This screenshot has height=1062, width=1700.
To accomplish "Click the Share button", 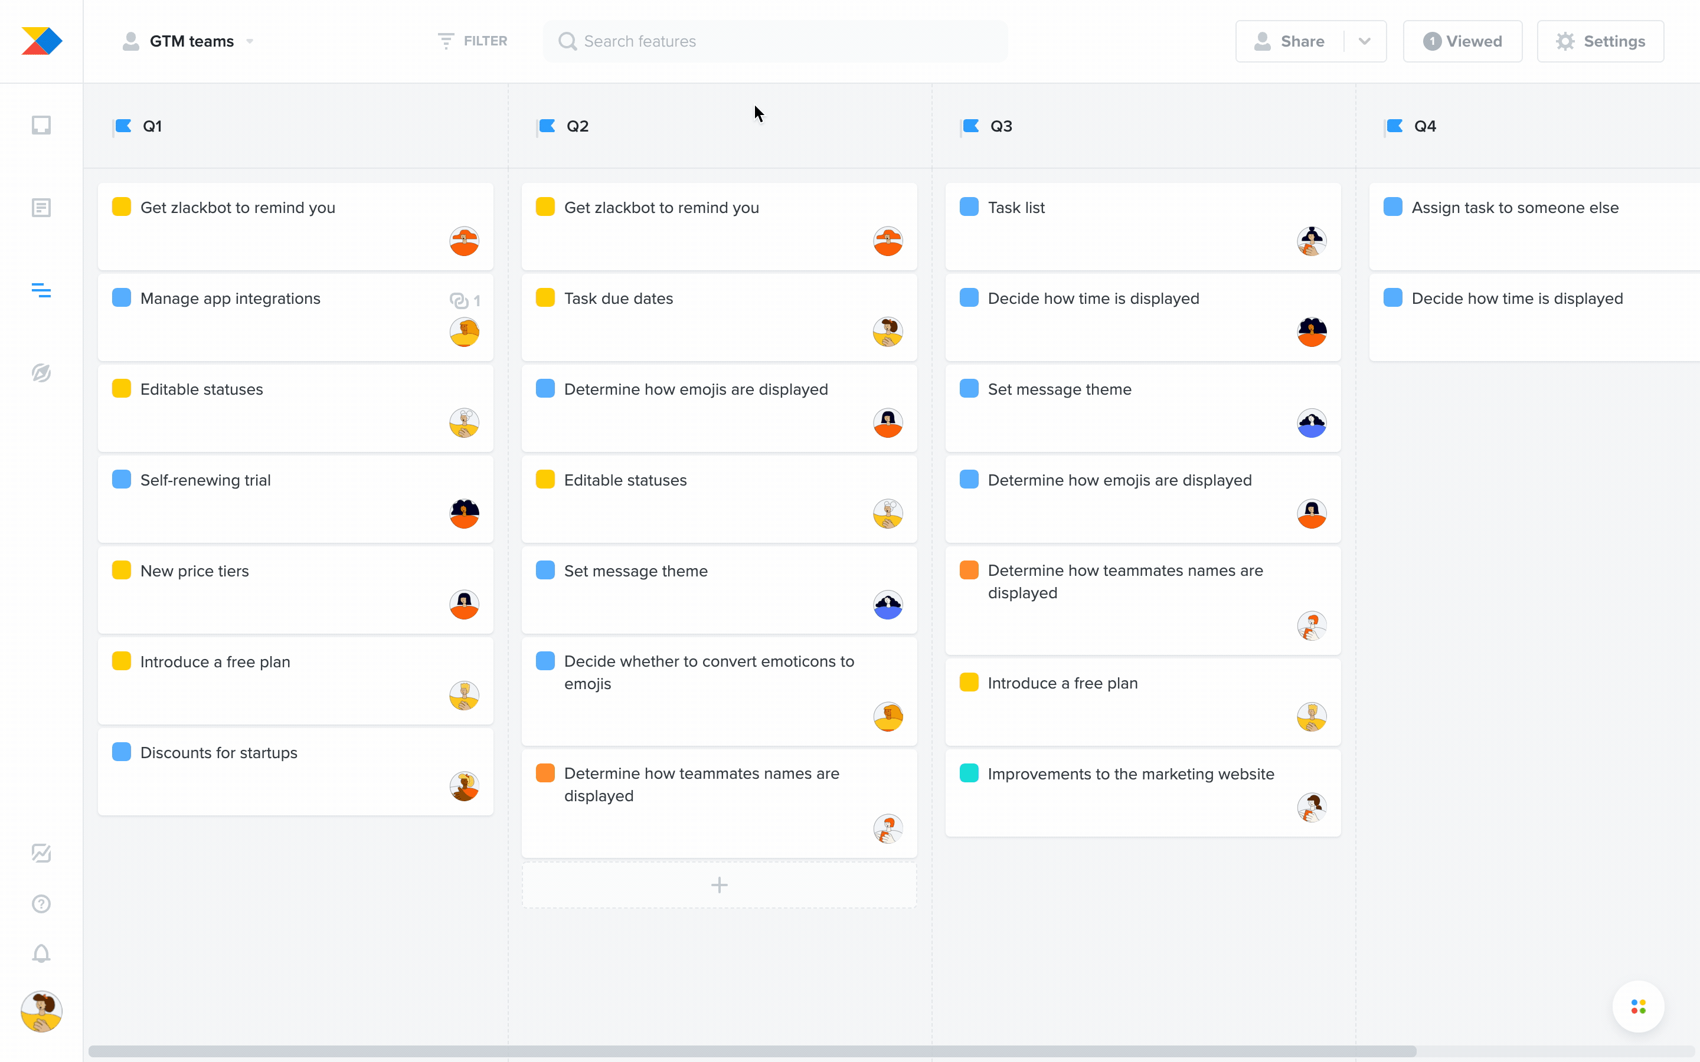I will [x=1290, y=41].
